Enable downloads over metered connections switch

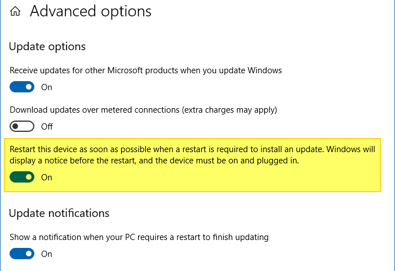[x=23, y=126]
